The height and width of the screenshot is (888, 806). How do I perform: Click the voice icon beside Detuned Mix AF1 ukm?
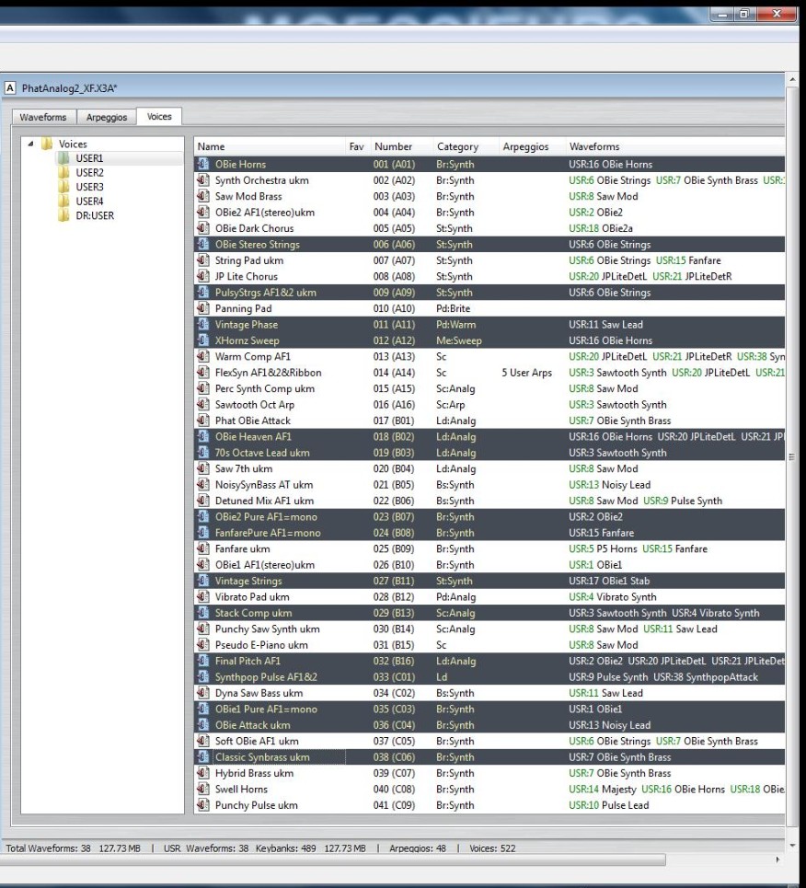(x=202, y=501)
